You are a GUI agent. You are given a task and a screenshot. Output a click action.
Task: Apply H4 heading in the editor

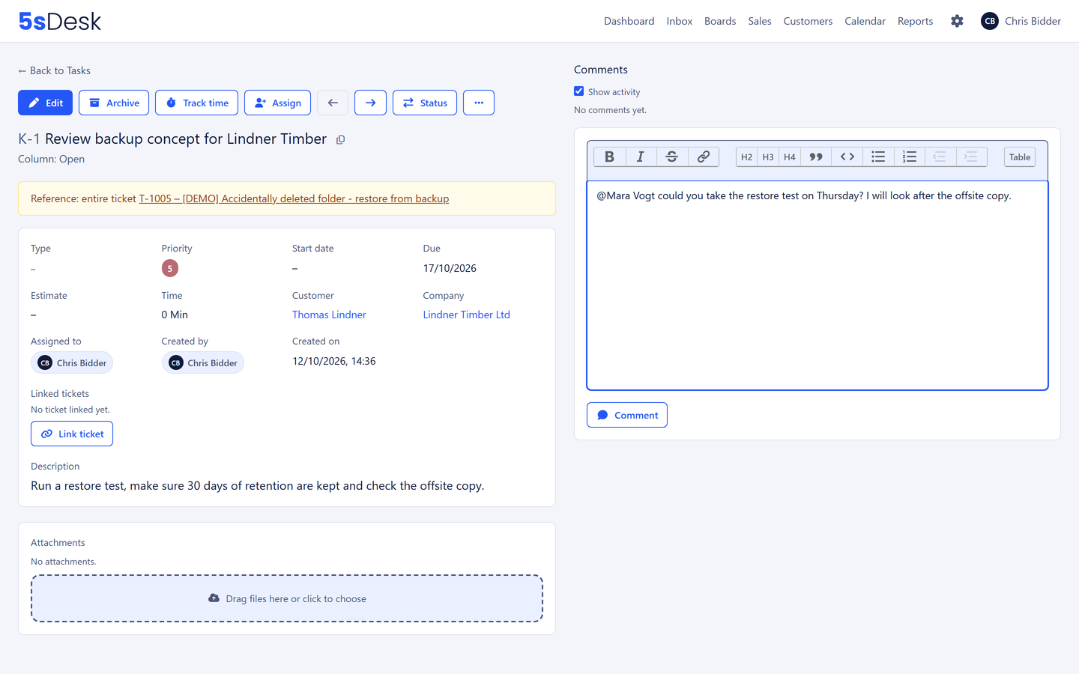790,157
